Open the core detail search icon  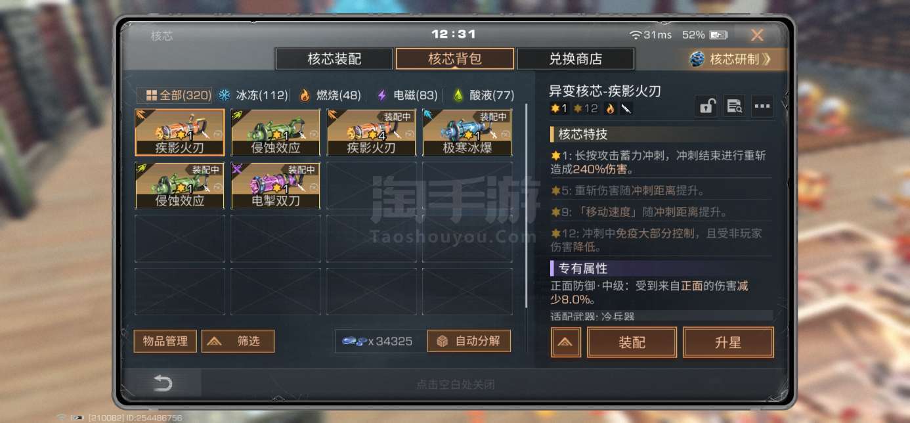[x=734, y=106]
